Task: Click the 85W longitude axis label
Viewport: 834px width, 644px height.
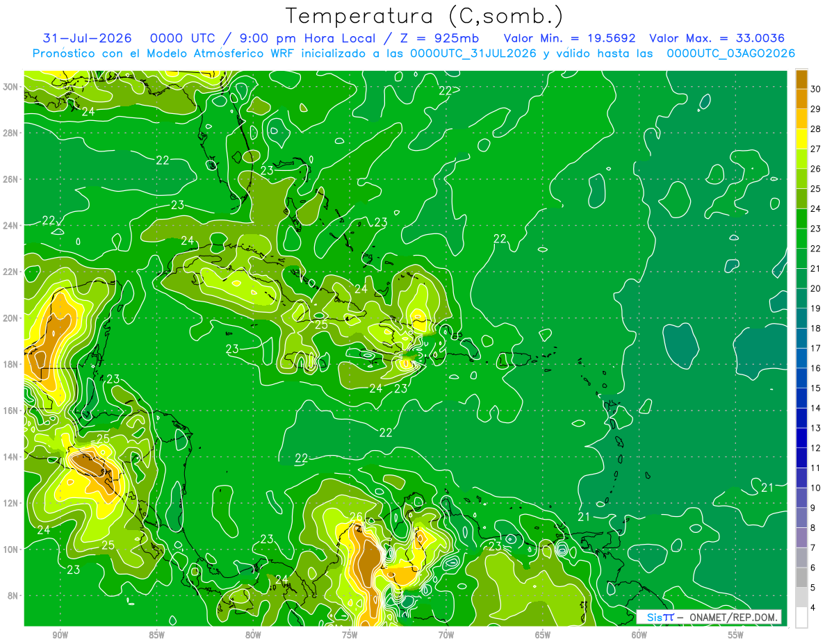Action: 156,636
